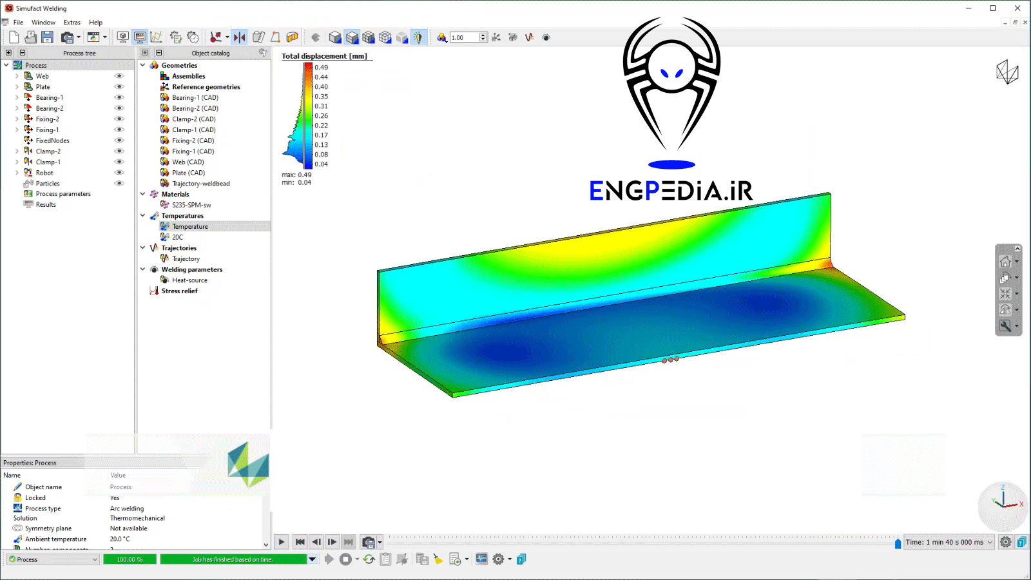
Task: Click the open project icon in the toolbar
Action: pyautogui.click(x=30, y=37)
